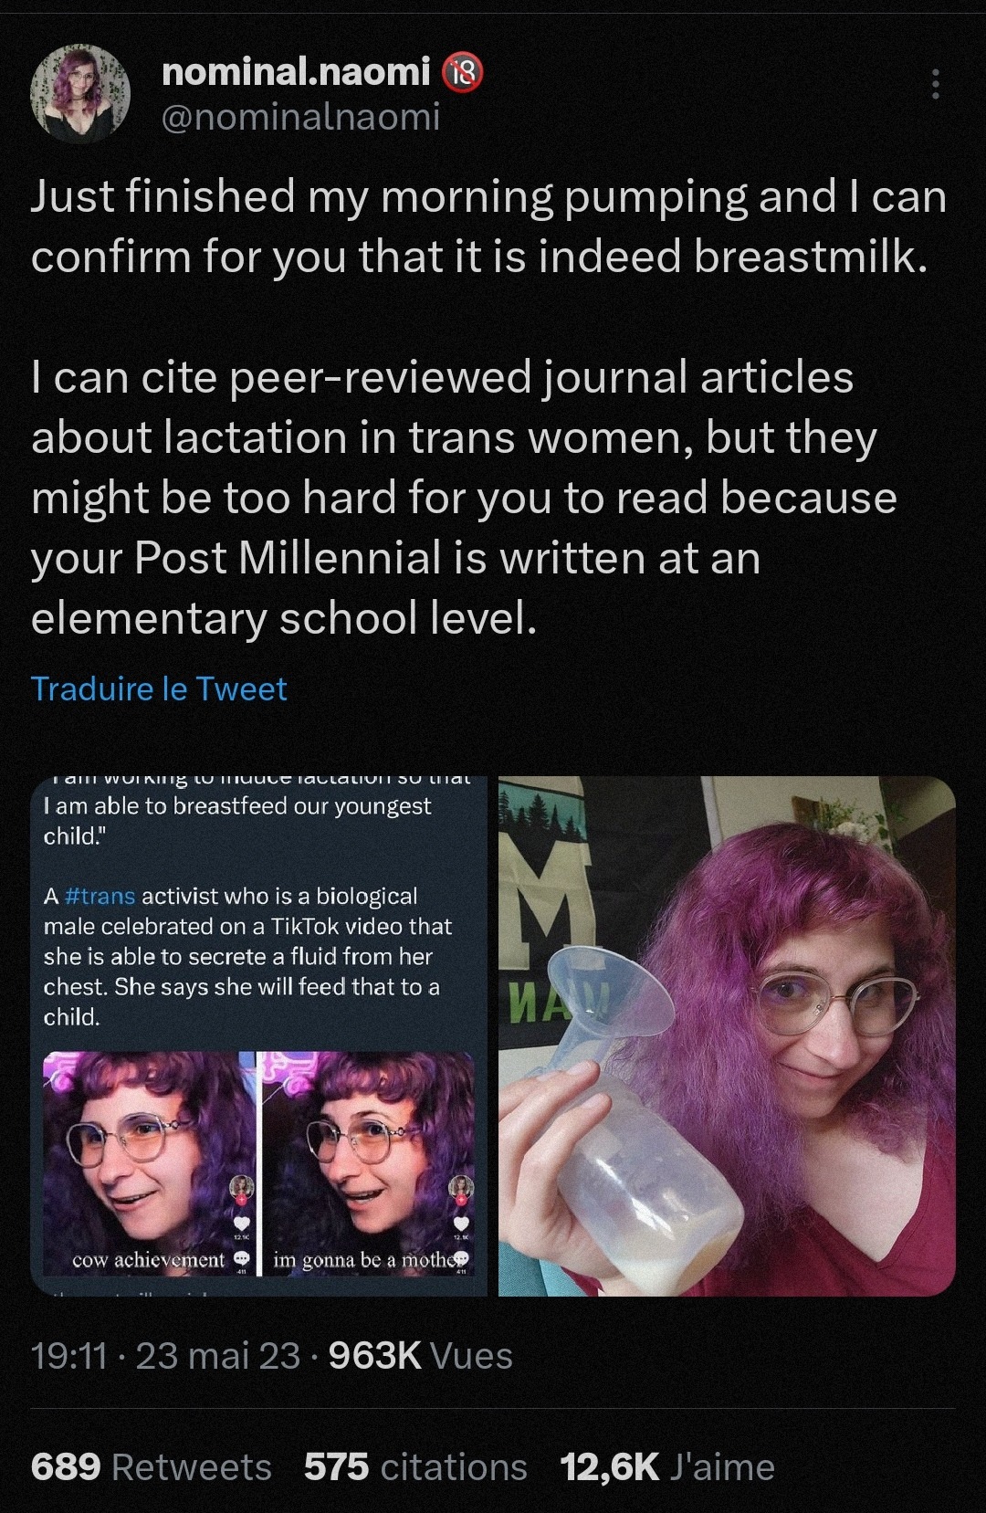Click the 19:11 · 23 mai 23 timestamp
The image size is (986, 1513).
pyautogui.click(x=165, y=1356)
